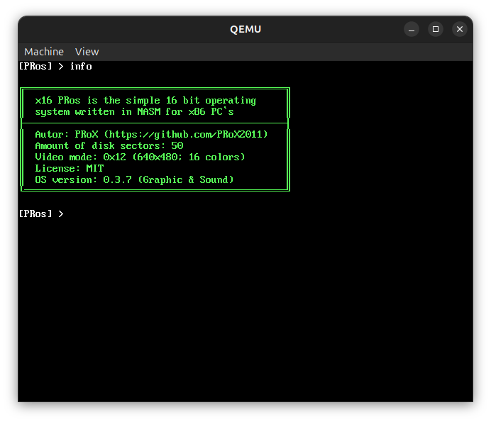The image size is (491, 422).
Task: Click the empty '[PRos] >' prompt at bottom
Action: coord(41,213)
